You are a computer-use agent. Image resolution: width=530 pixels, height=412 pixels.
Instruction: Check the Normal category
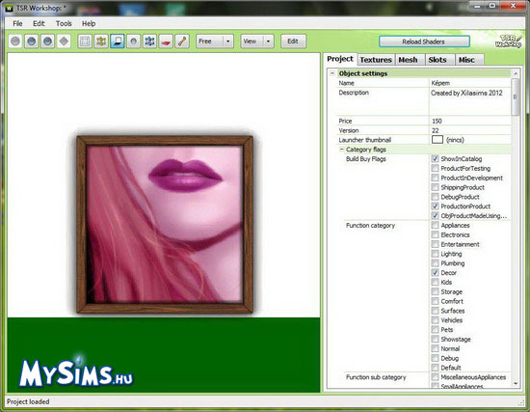[x=436, y=348]
